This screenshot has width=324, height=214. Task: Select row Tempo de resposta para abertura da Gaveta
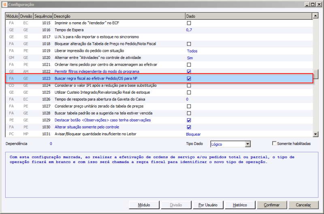point(159,99)
